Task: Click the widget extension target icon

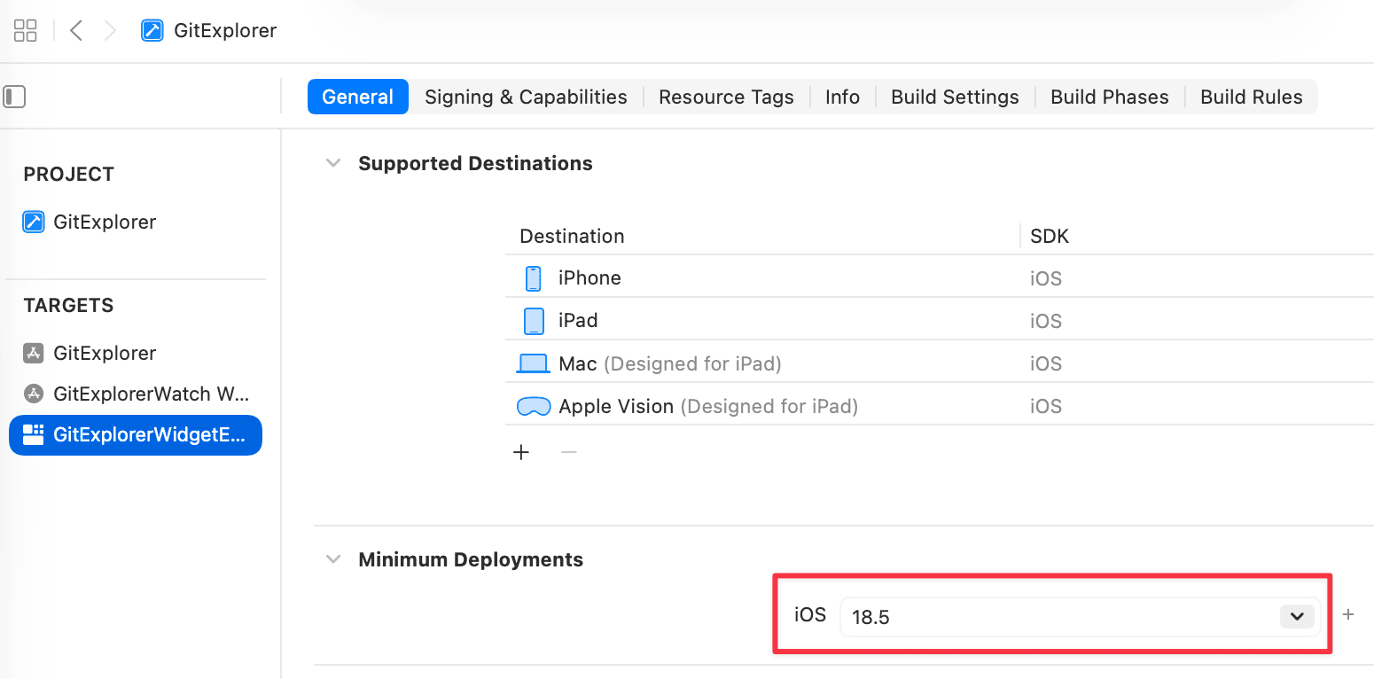Action: point(33,434)
